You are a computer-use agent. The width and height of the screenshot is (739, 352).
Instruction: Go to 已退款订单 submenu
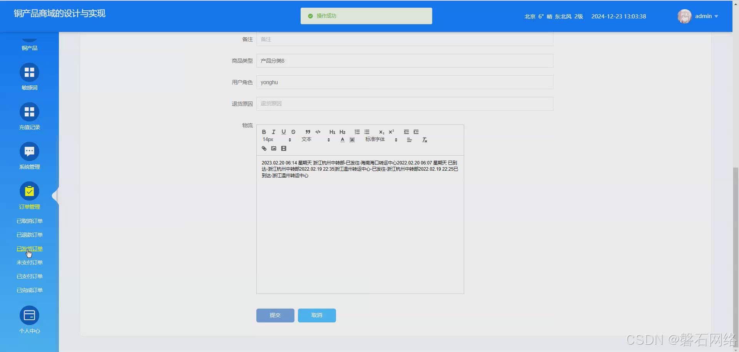tap(29, 235)
